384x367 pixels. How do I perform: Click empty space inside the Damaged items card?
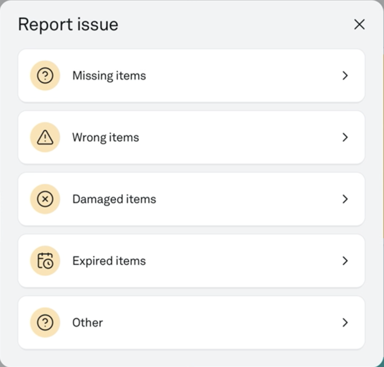[x=245, y=199]
